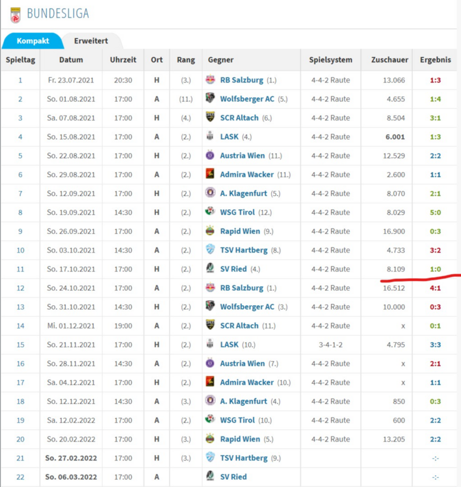The width and height of the screenshot is (461, 487).
Task: Switch to the Erweitert tab
Action: point(91,41)
